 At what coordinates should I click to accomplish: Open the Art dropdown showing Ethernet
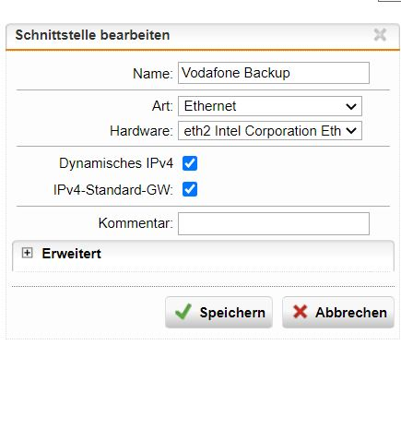tap(270, 106)
